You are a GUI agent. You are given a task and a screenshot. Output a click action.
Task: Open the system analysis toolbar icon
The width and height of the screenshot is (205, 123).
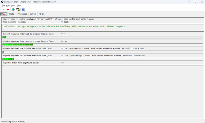coord(13,9)
